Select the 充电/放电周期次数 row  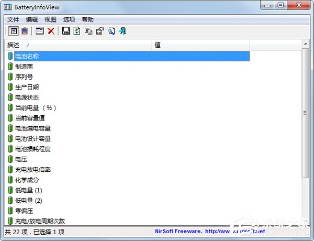point(40,221)
